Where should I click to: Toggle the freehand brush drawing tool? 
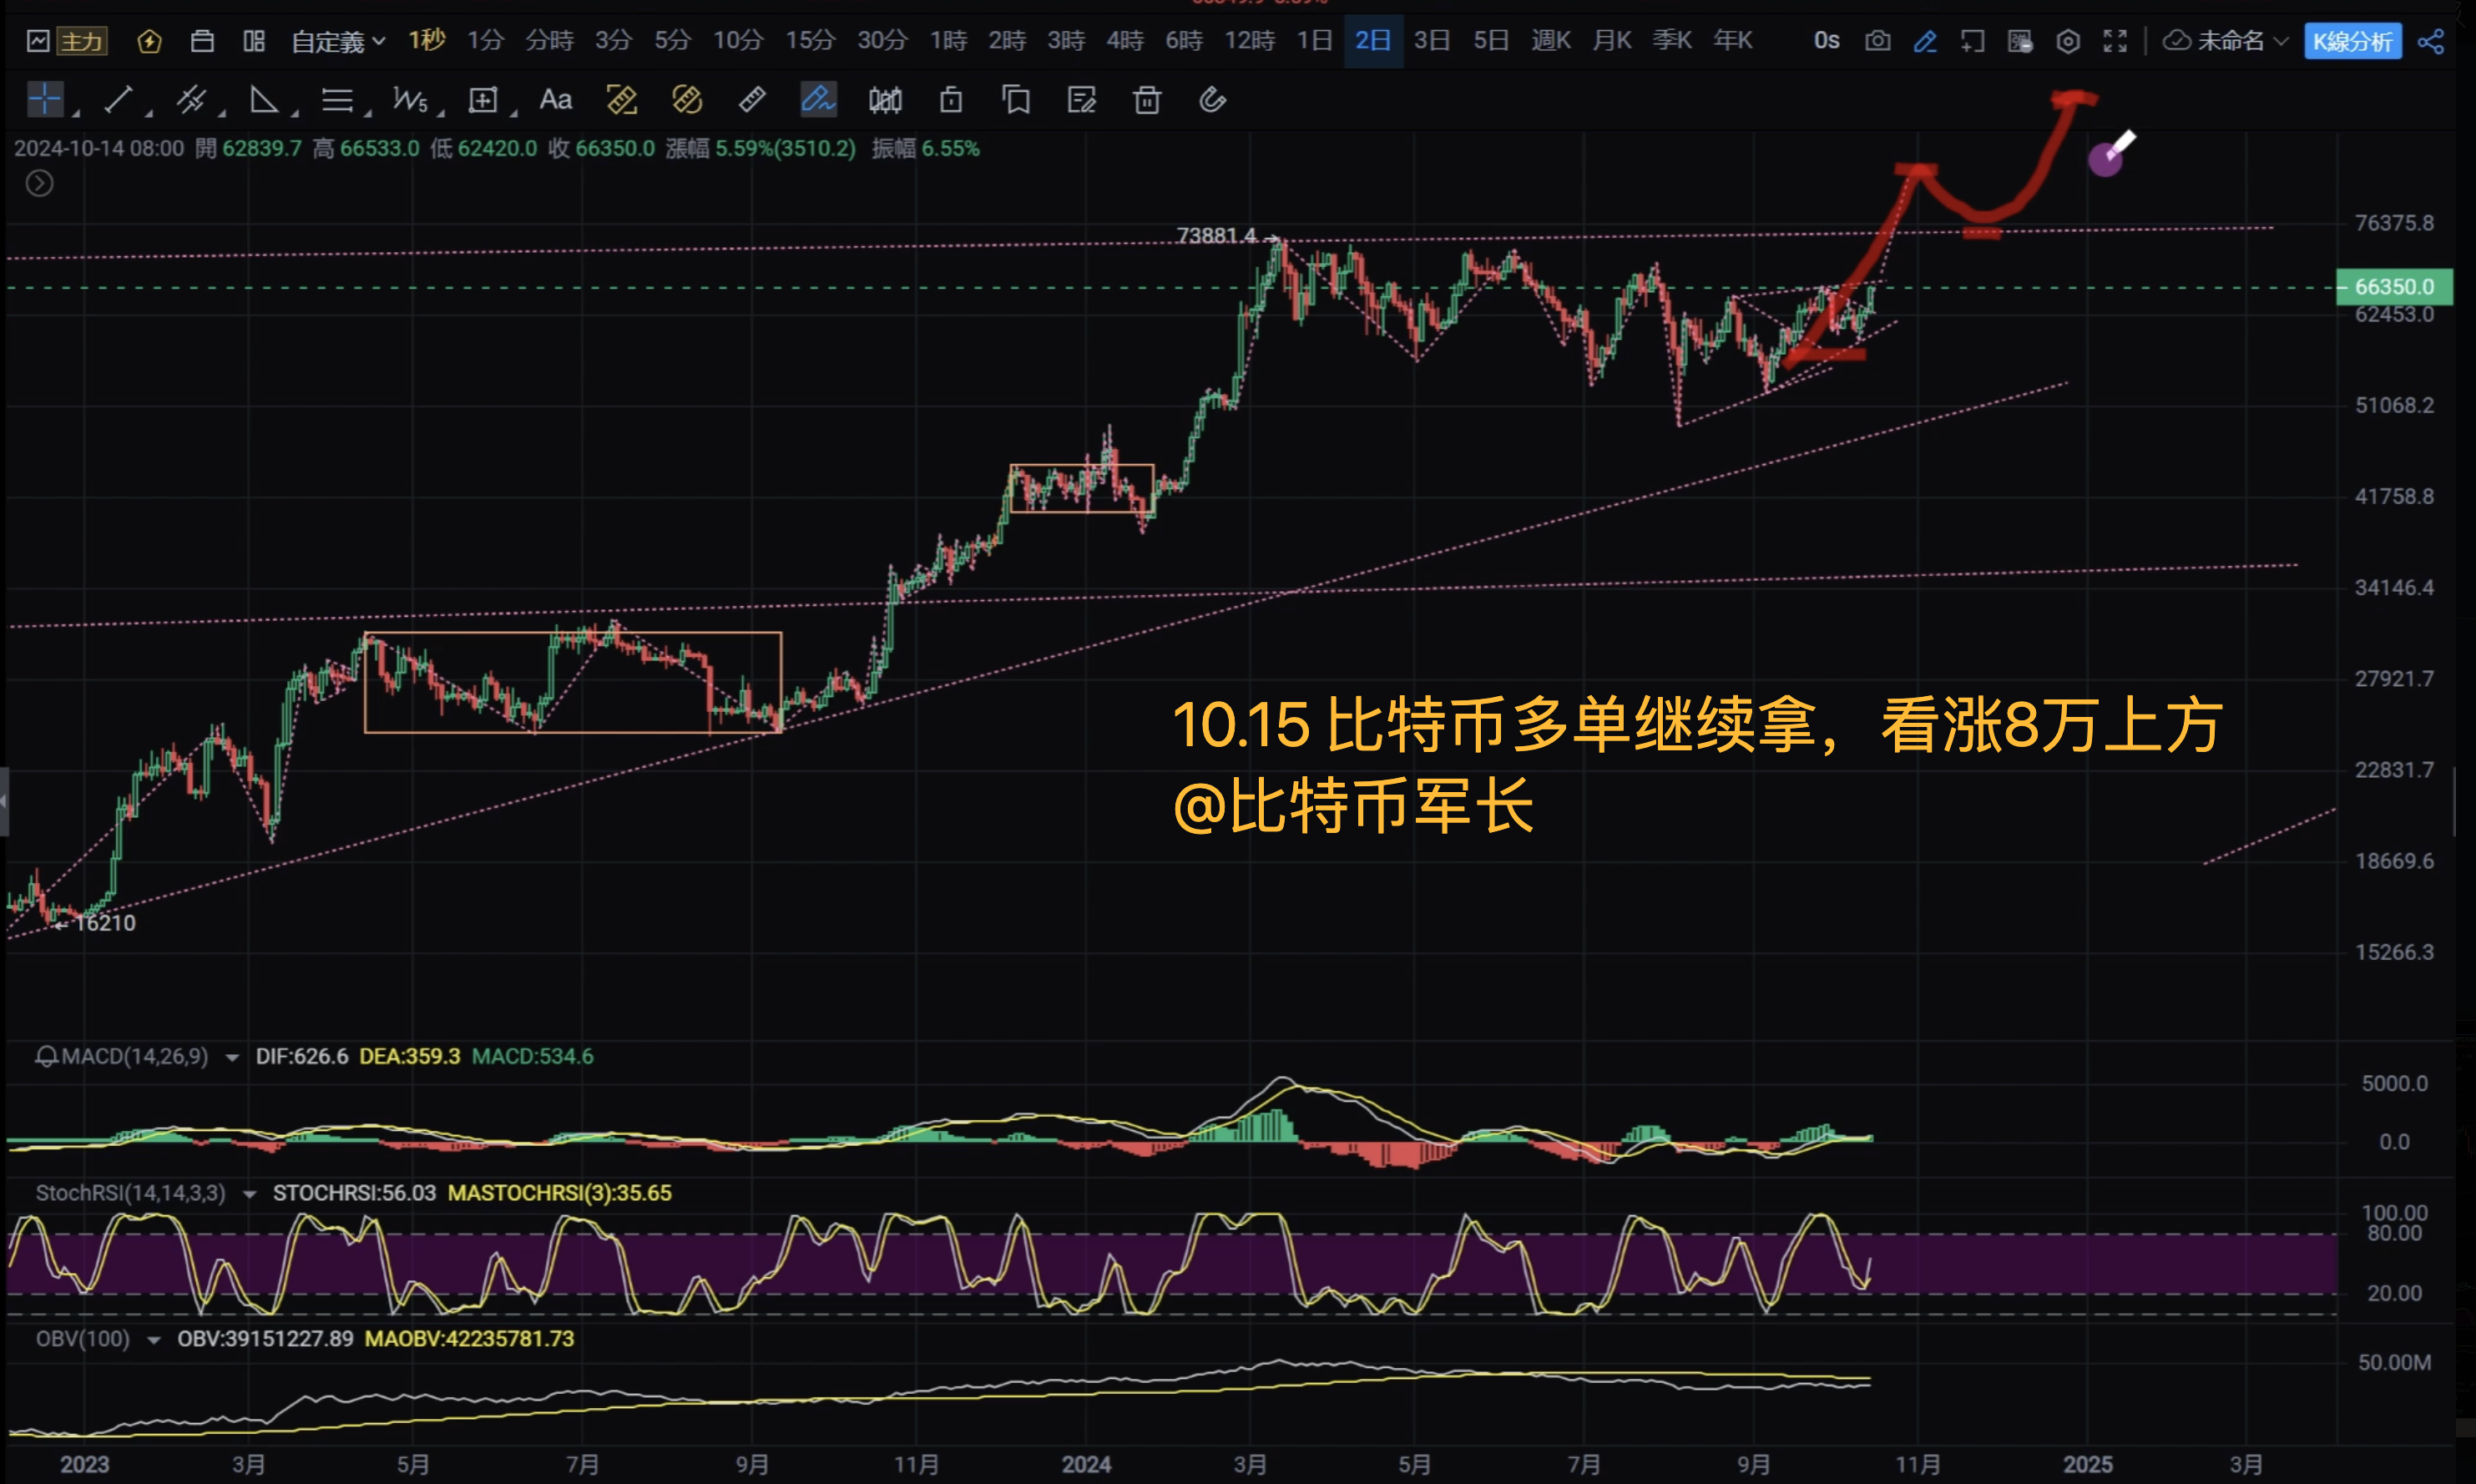pyautogui.click(x=818, y=99)
